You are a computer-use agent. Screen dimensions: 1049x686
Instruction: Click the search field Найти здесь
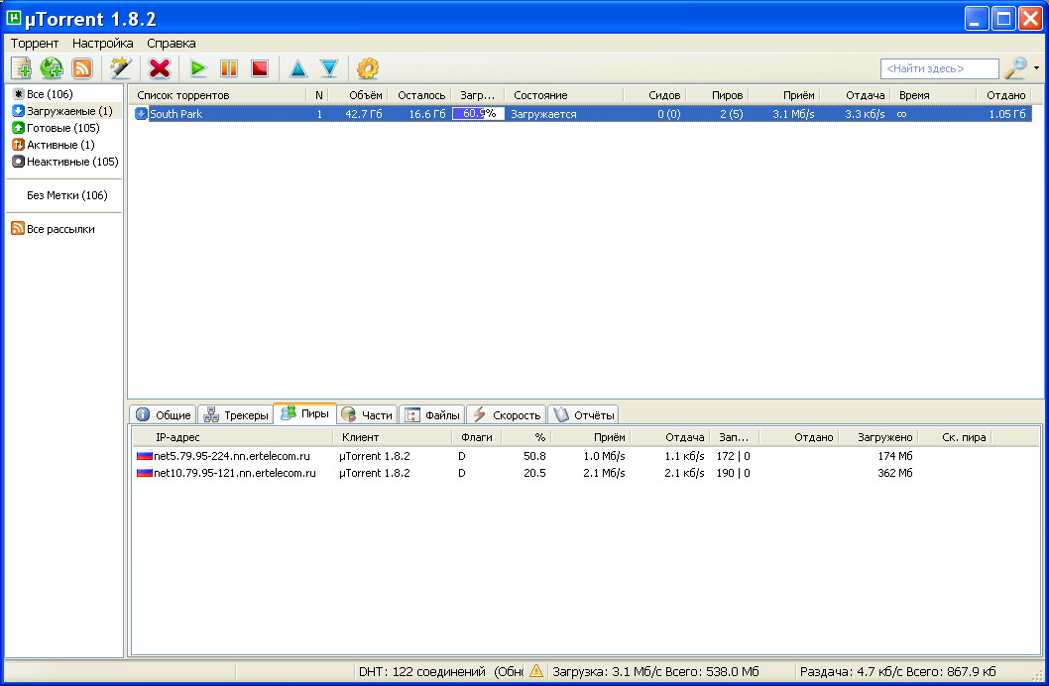point(939,68)
